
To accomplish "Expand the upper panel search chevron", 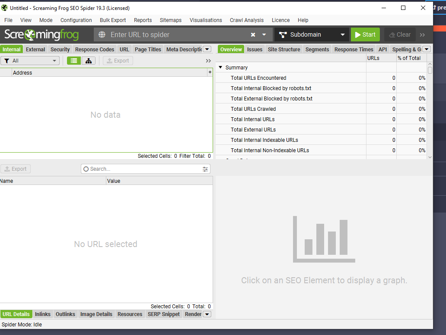I will point(208,61).
